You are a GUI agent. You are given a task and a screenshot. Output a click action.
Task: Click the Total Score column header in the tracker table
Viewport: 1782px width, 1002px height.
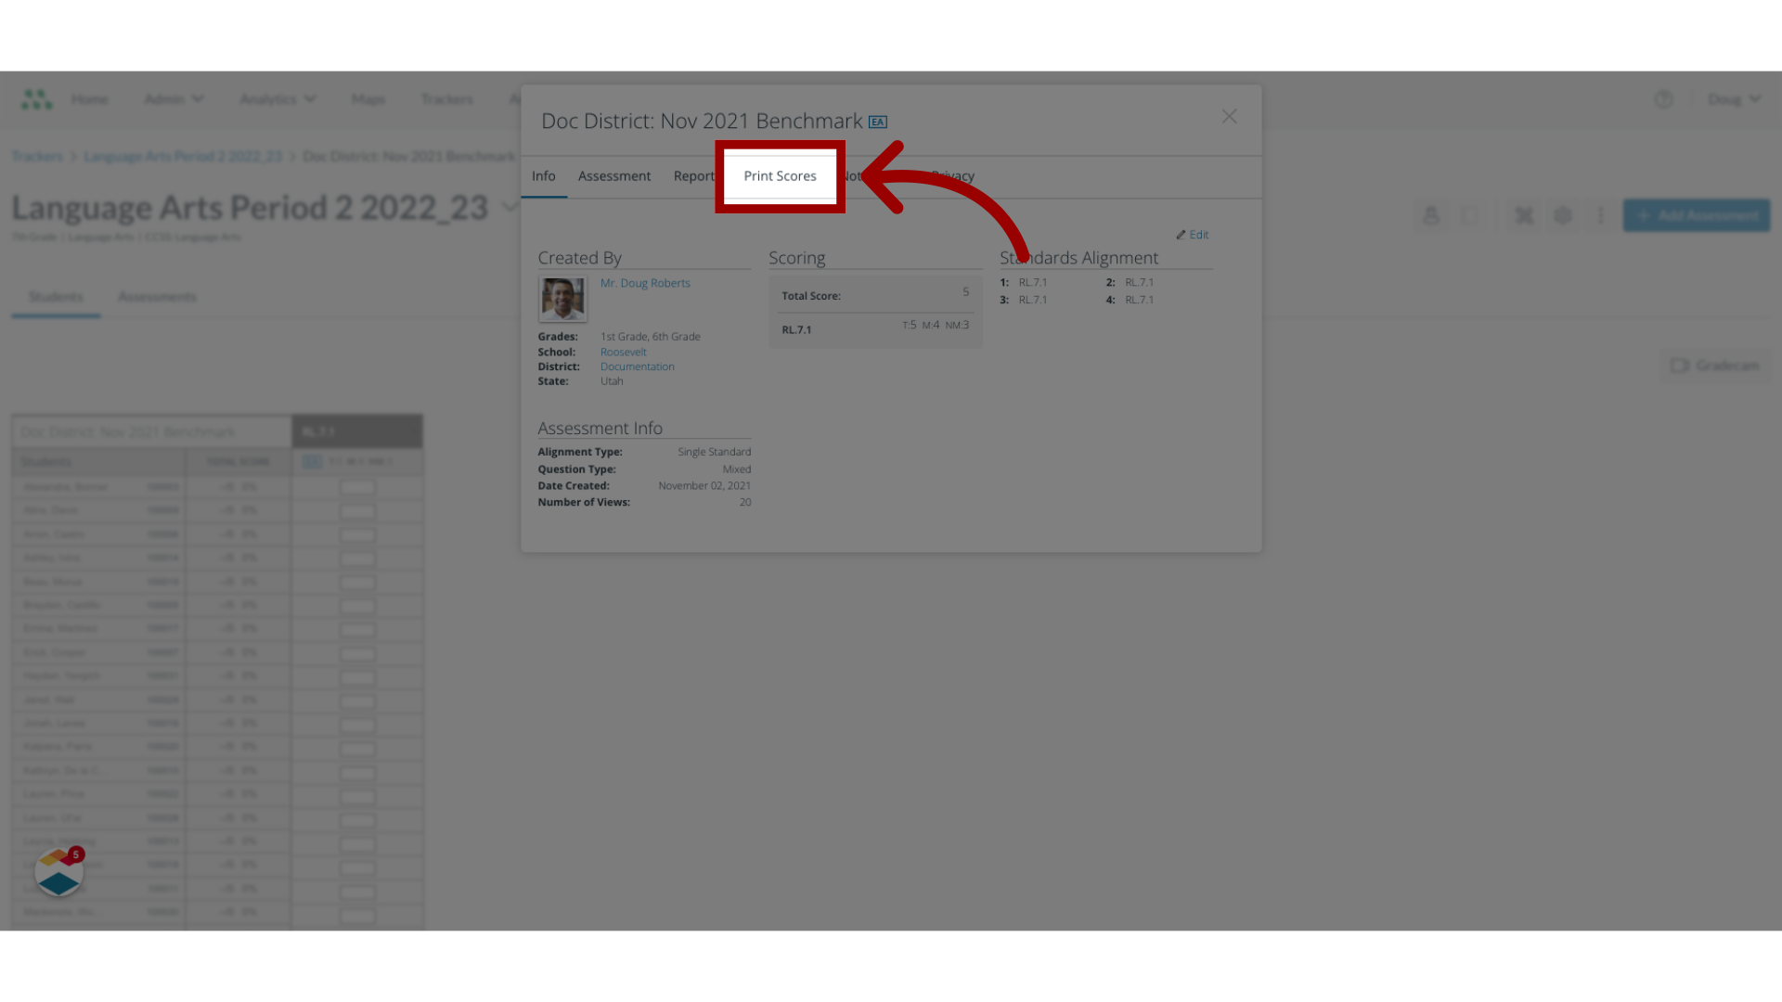point(238,462)
